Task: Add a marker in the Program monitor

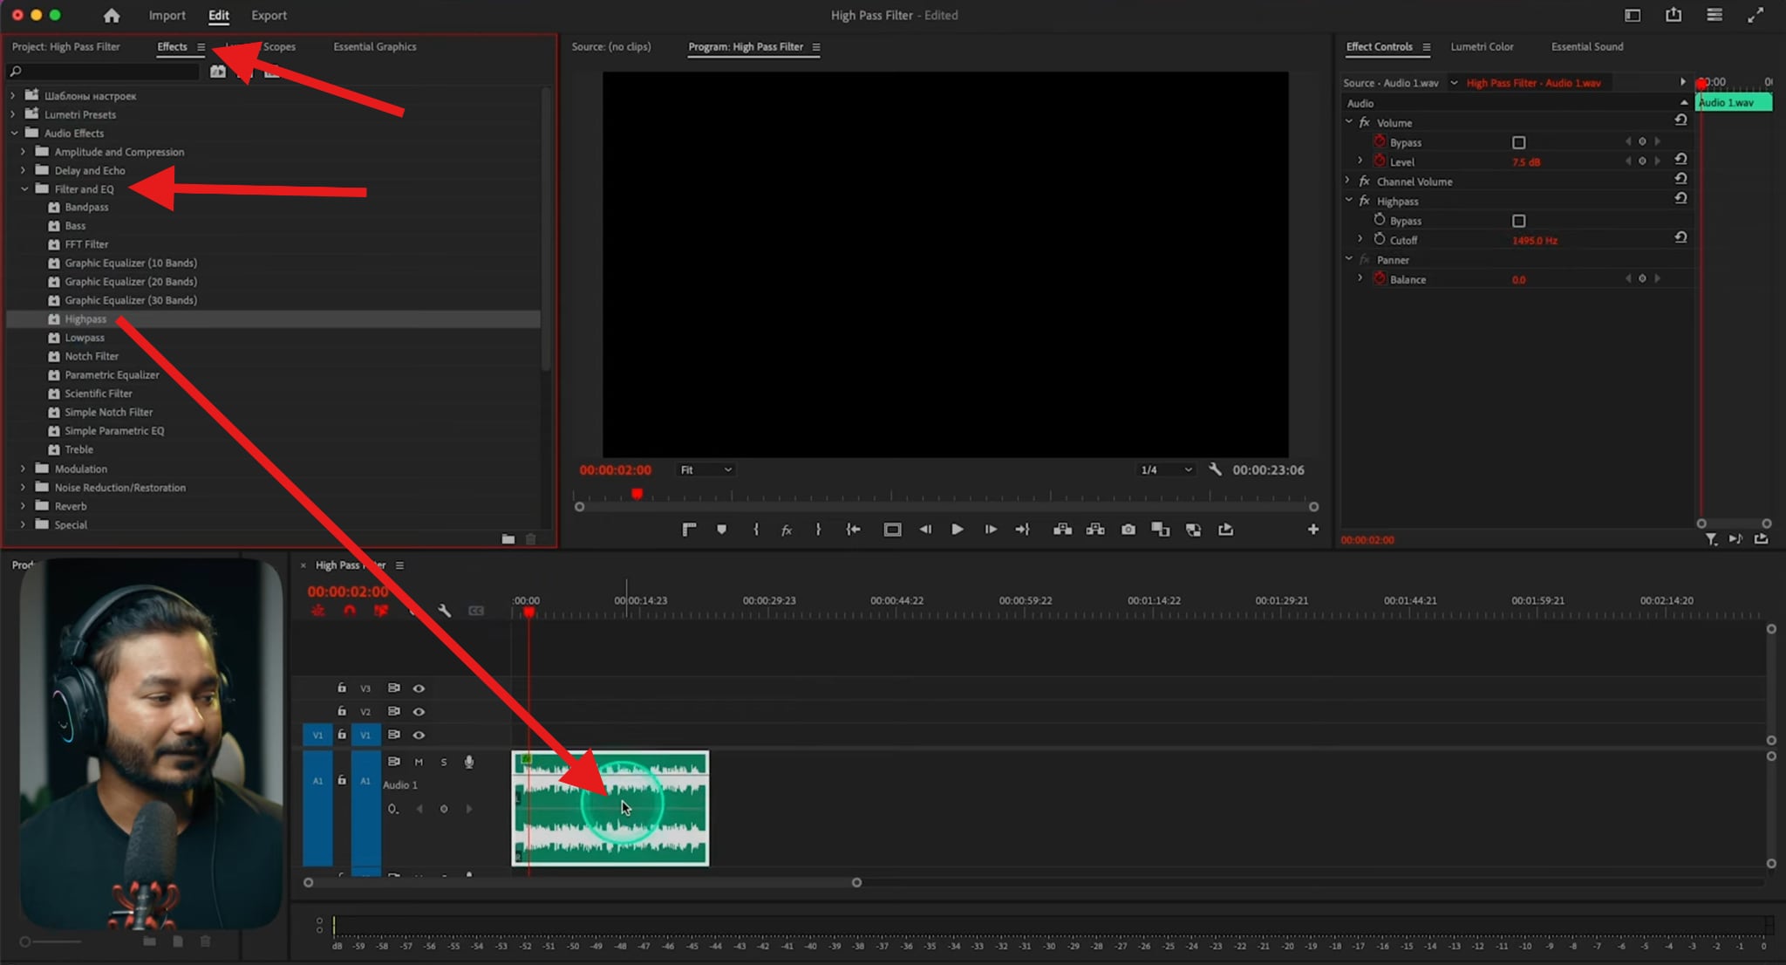Action: pos(721,529)
